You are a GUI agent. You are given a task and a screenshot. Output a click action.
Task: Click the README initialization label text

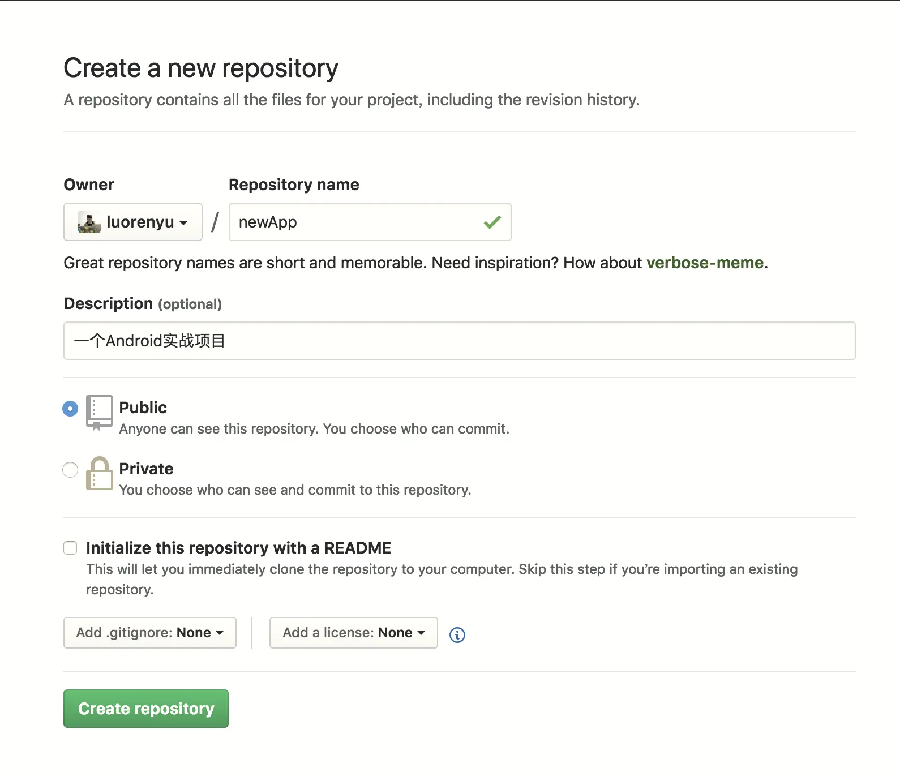[x=238, y=548]
